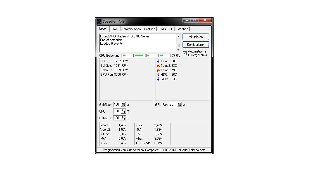Click the Vcore2 1,50V reading
Image resolution: width=322 pixels, height=181 pixels.
pyautogui.click(x=113, y=130)
